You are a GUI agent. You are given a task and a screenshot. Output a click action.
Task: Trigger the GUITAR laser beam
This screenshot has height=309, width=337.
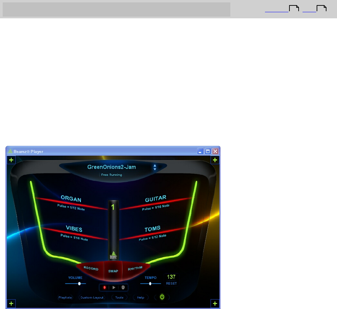[x=156, y=204]
